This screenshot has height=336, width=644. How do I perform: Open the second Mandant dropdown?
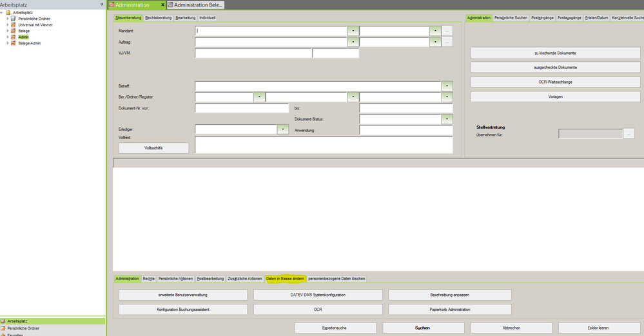[435, 31]
